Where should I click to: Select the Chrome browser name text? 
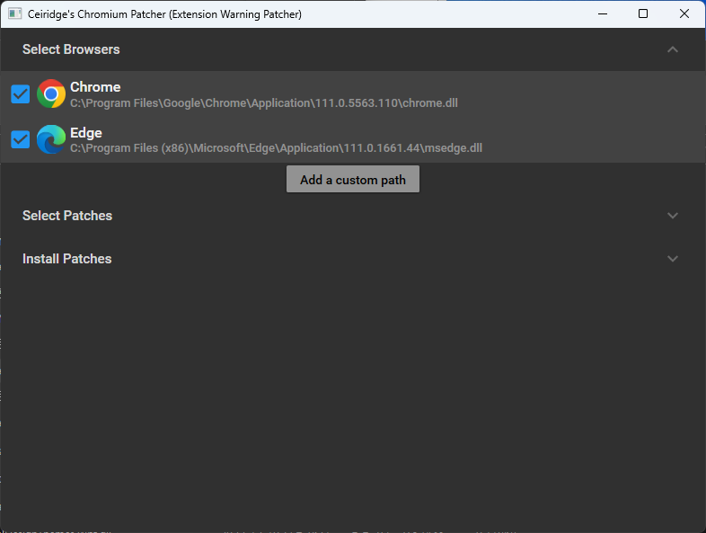pos(95,86)
